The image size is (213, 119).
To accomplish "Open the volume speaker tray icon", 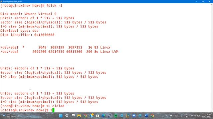I will [x=195, y=116].
